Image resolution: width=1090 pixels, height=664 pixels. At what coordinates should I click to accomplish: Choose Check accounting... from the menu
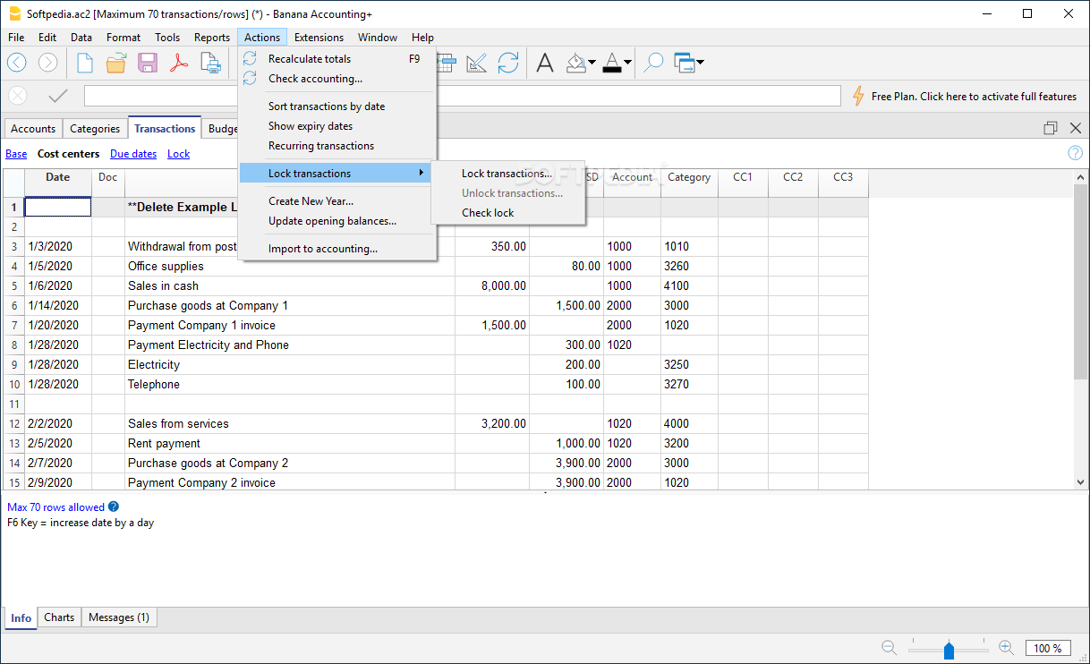point(337,79)
